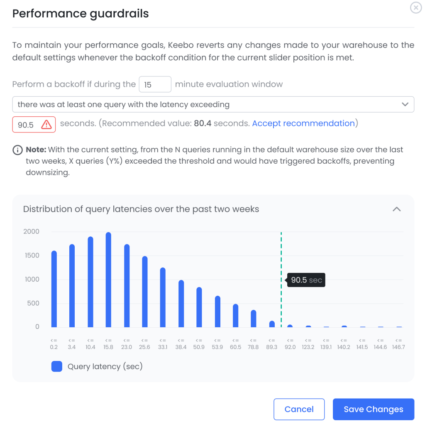This screenshot has height=424, width=425.
Task: Click the close icon of the Performance guardrails dialog
Action: coord(415,7)
